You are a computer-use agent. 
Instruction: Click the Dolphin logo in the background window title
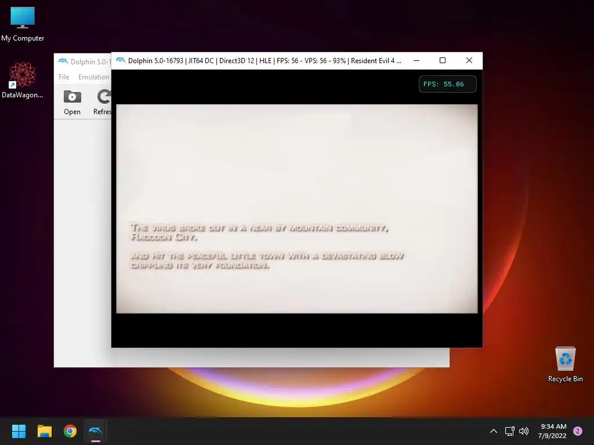(63, 61)
